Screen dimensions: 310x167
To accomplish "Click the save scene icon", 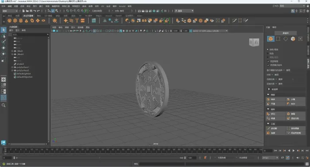I will [x=31, y=11].
